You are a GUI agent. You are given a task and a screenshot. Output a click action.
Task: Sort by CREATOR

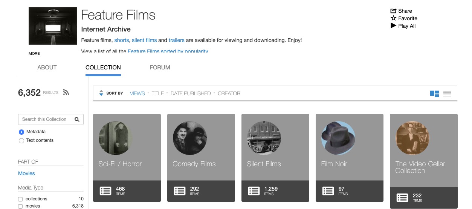229,93
